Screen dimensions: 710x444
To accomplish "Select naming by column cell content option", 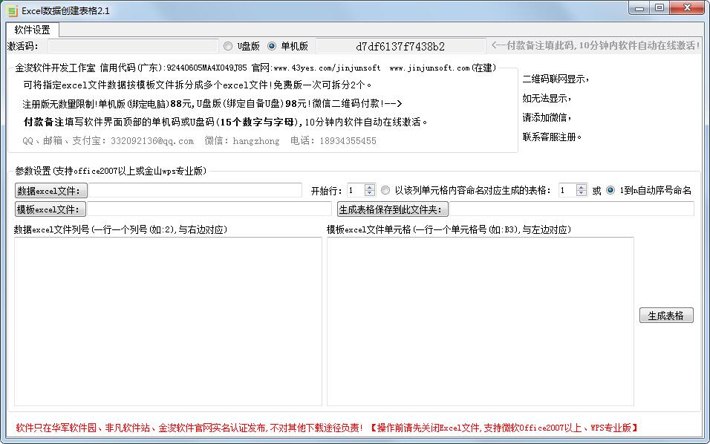I will [385, 190].
